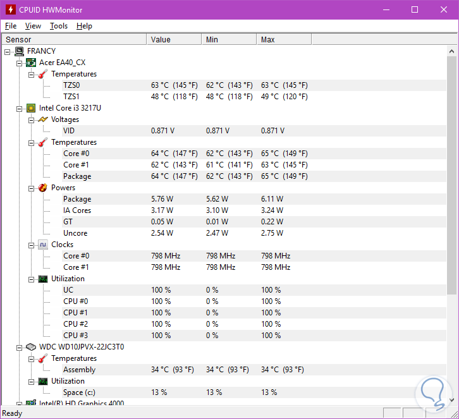Collapse the Acer EA40_CX node
This screenshot has height=419, width=459.
click(x=20, y=63)
